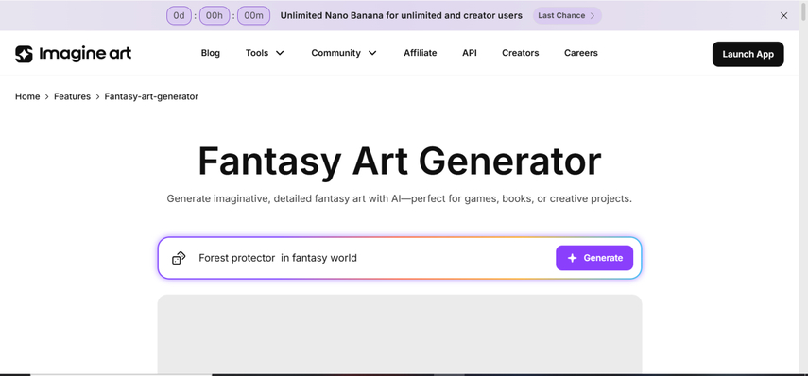Go to Home breadcrumb link
Viewport: 808px width, 376px height.
pyautogui.click(x=27, y=96)
